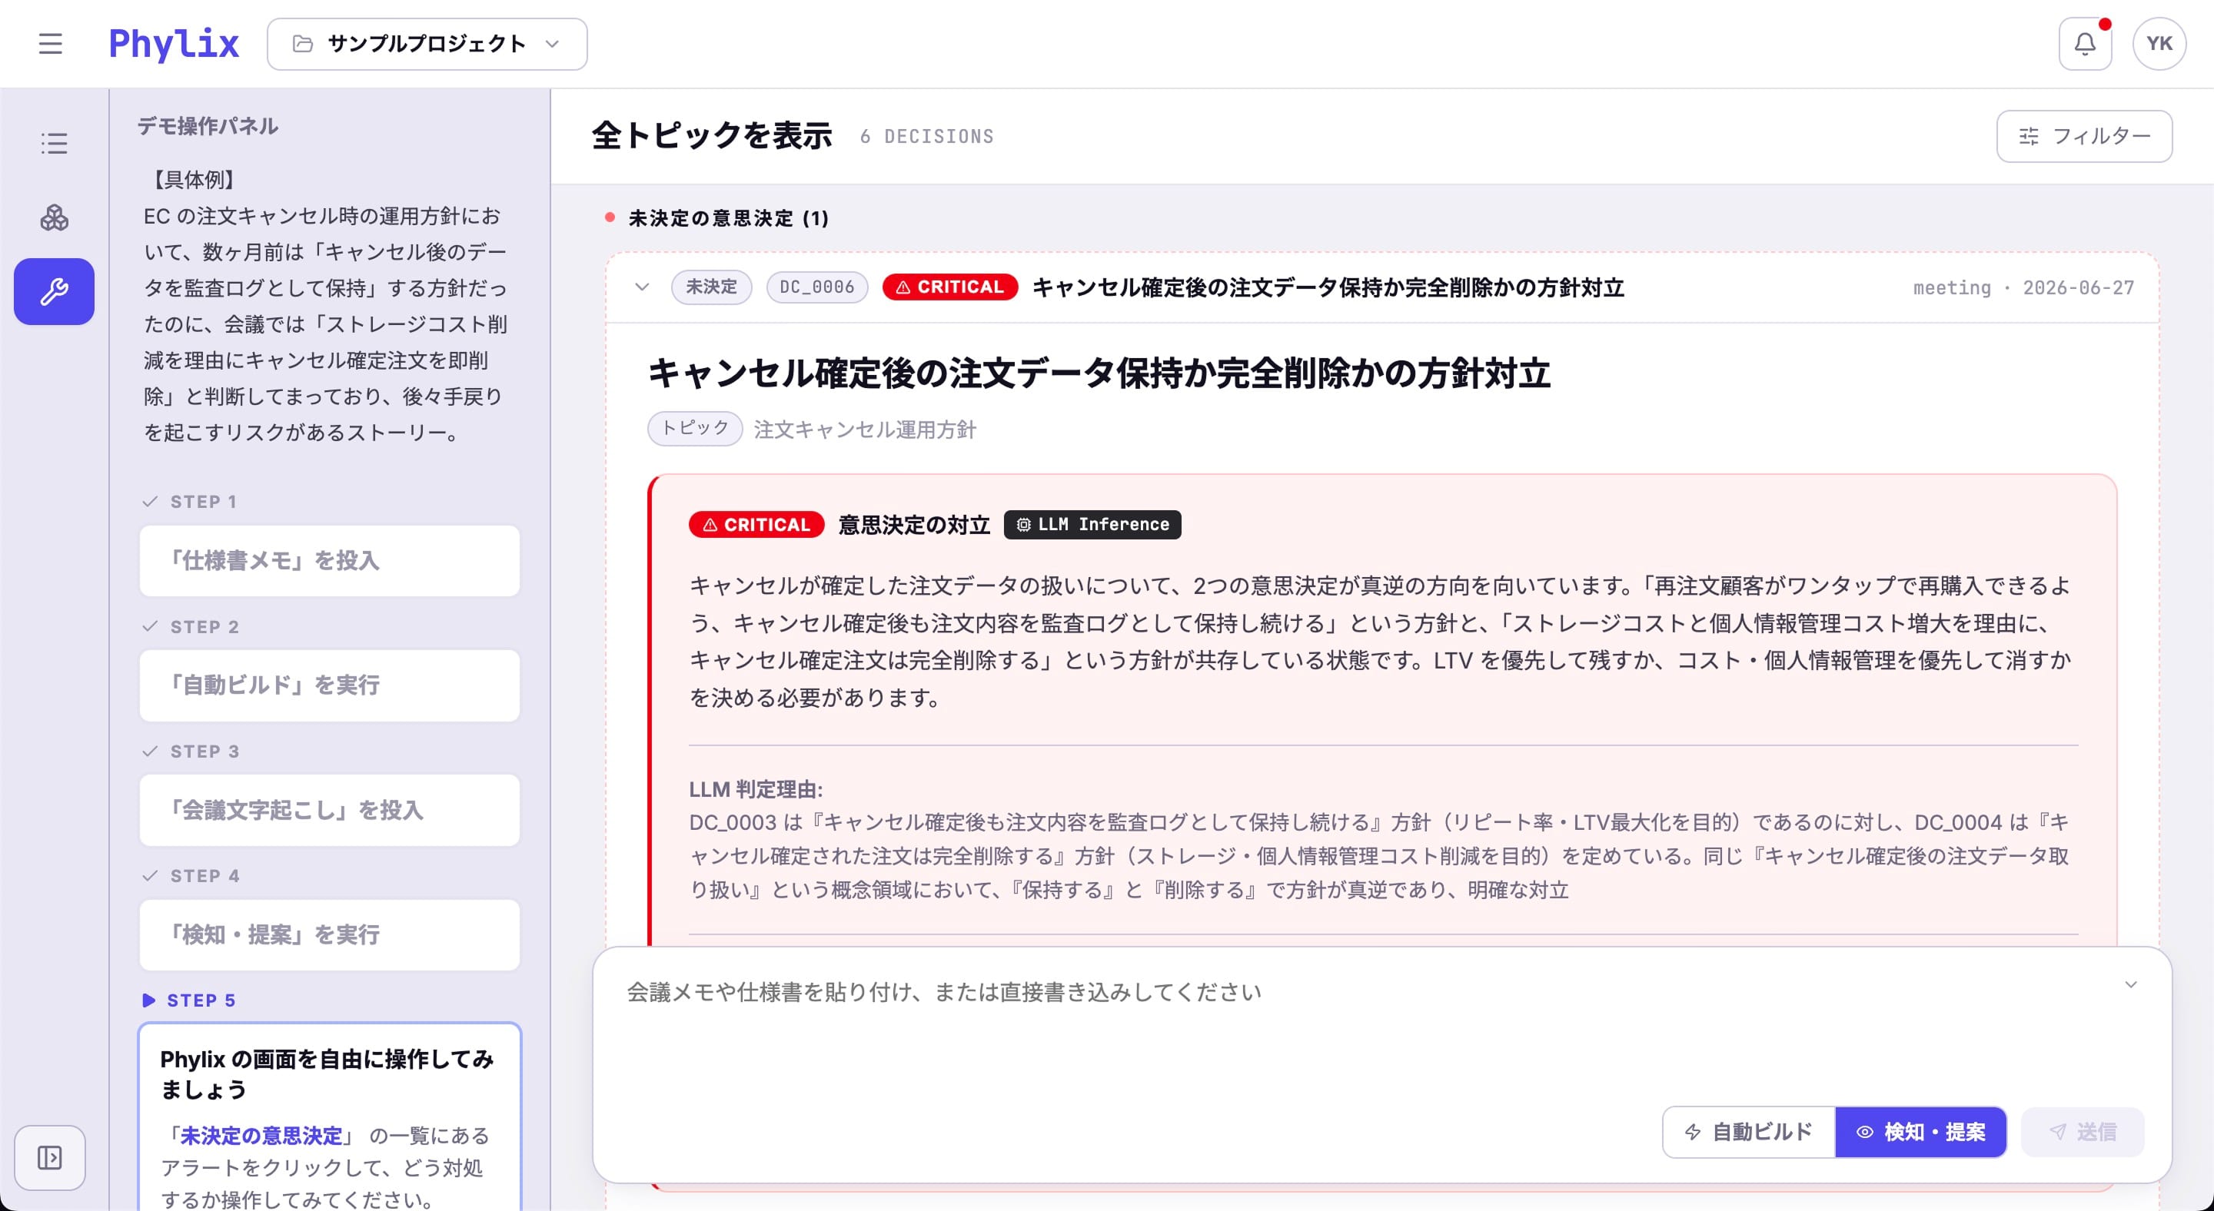Click the 全トピックを表示 heading
Image resolution: width=2214 pixels, height=1211 pixels.
click(712, 134)
